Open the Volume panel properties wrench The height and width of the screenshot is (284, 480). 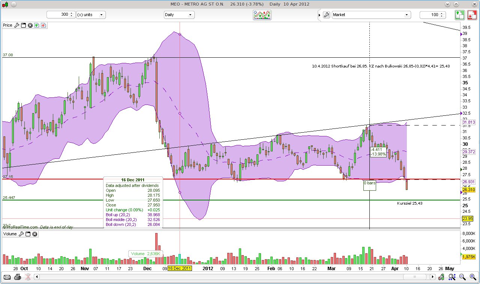21,234
